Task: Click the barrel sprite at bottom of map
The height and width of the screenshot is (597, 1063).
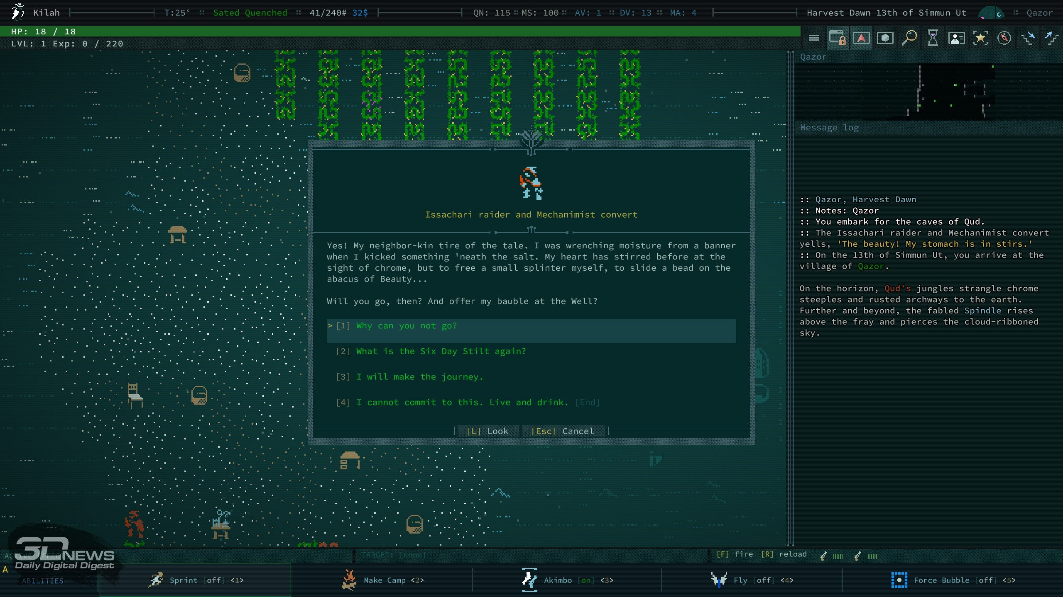Action: (414, 524)
